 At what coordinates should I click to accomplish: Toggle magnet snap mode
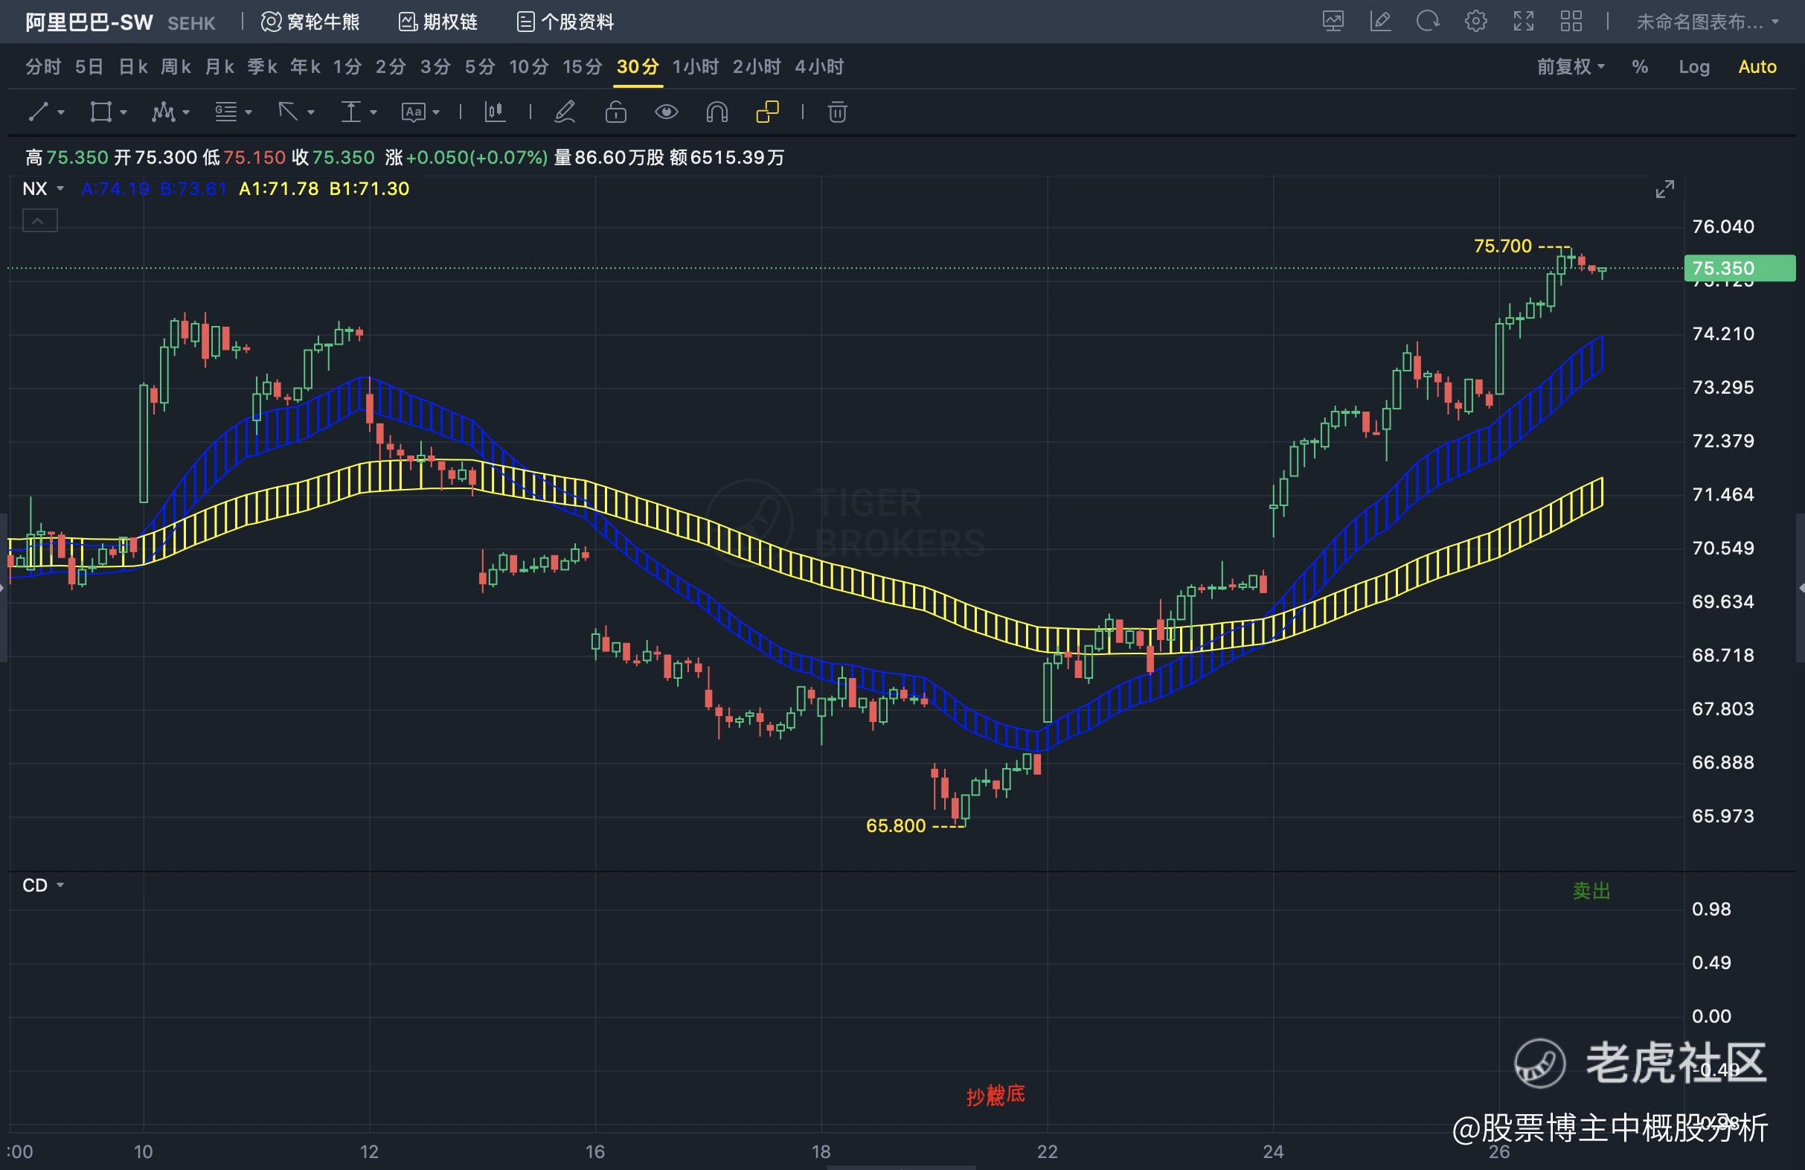[x=716, y=112]
